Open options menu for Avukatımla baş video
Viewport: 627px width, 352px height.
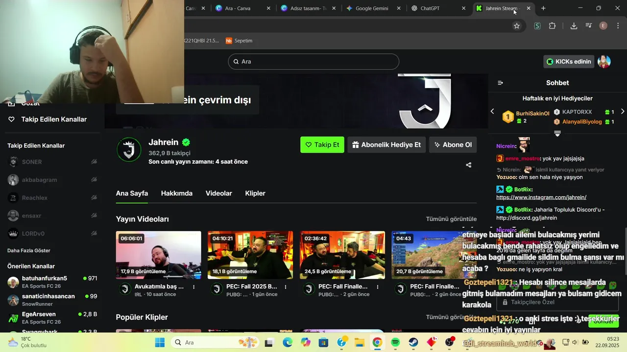click(194, 287)
